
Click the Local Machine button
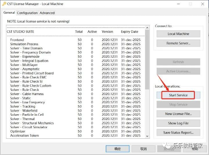(178, 34)
